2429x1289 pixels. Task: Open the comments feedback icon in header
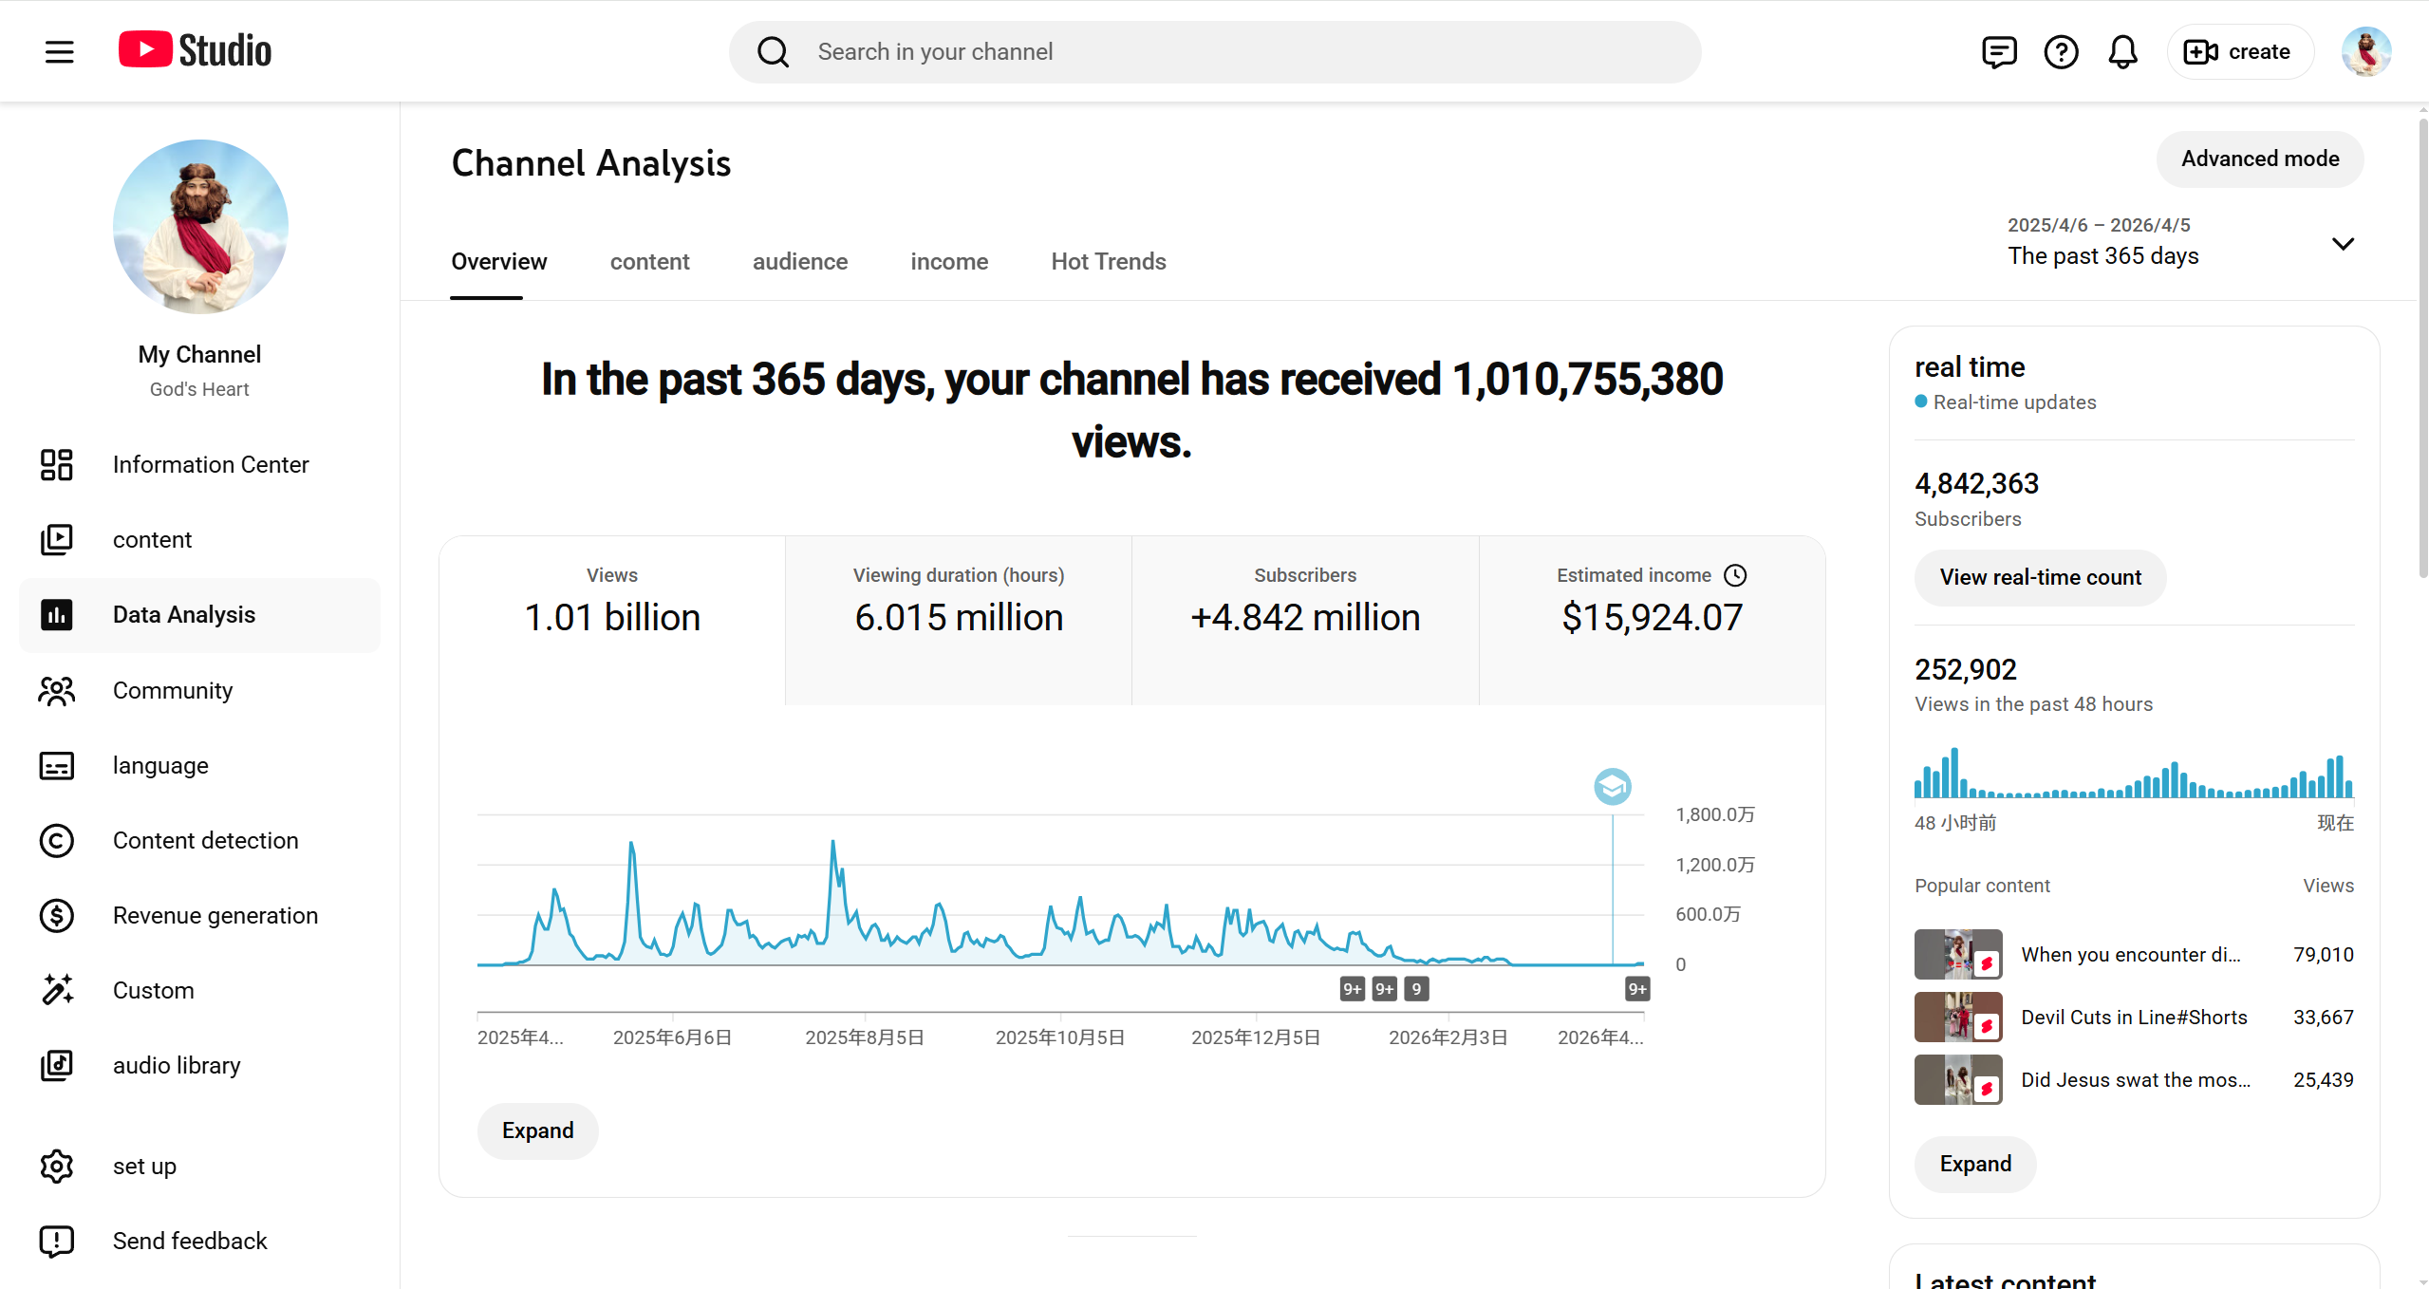[1999, 51]
